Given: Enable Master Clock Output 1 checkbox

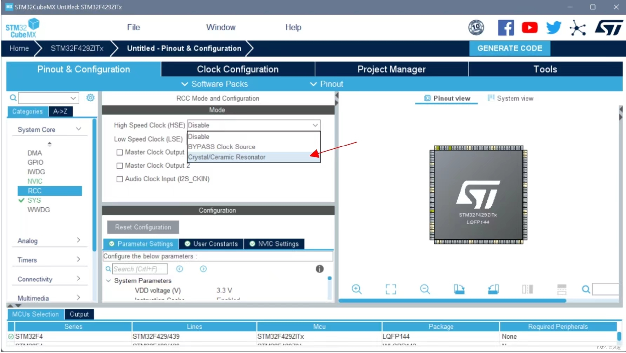Looking at the screenshot, I should [x=119, y=152].
